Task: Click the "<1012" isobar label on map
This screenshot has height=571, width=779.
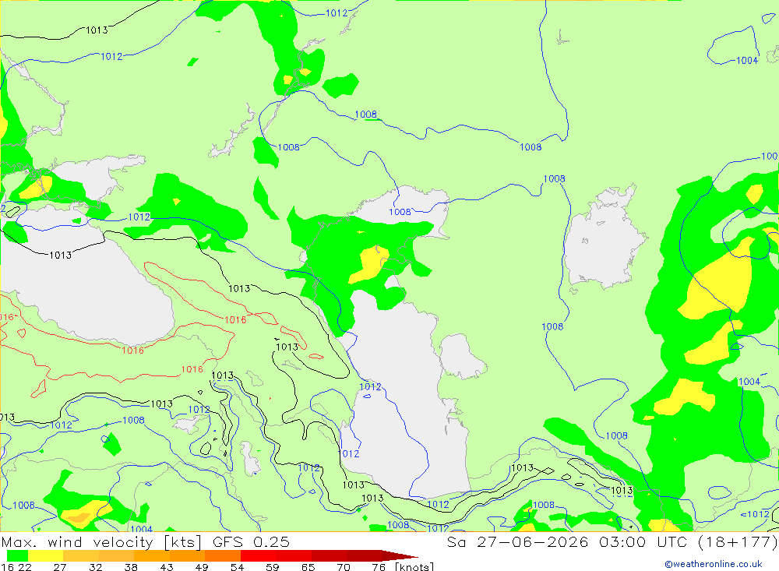Action: (x=755, y=514)
